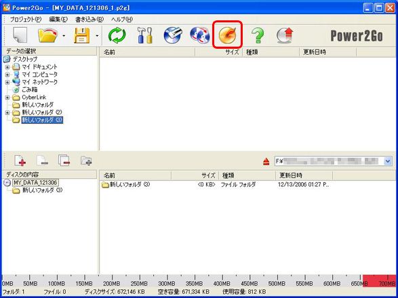Open the hammer and screwdriver settings icon

144,35
